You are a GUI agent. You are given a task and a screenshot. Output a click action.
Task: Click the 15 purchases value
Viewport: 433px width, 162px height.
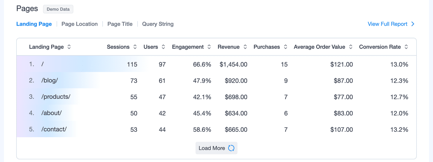pos(284,65)
